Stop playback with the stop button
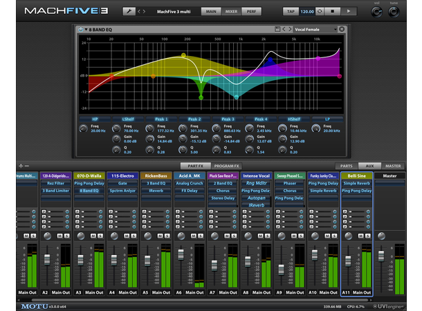 tap(332, 11)
